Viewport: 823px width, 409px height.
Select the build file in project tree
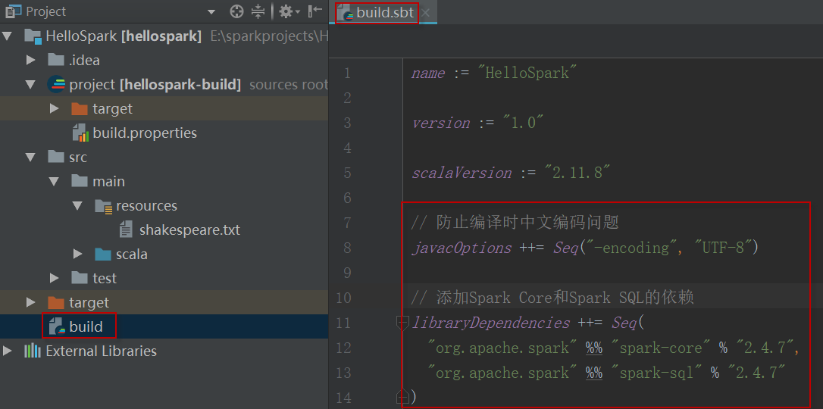tap(85, 326)
